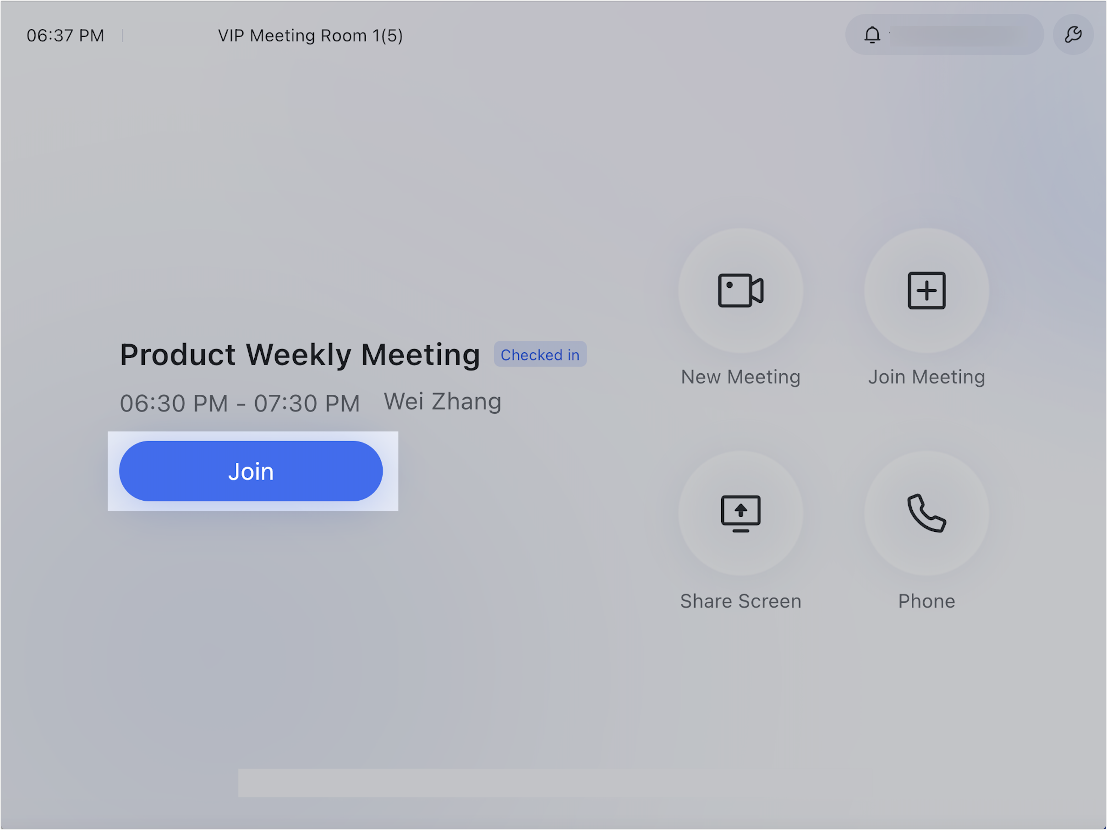Click the host name Wei Zhang
This screenshot has height=830, width=1107.
pyautogui.click(x=443, y=402)
